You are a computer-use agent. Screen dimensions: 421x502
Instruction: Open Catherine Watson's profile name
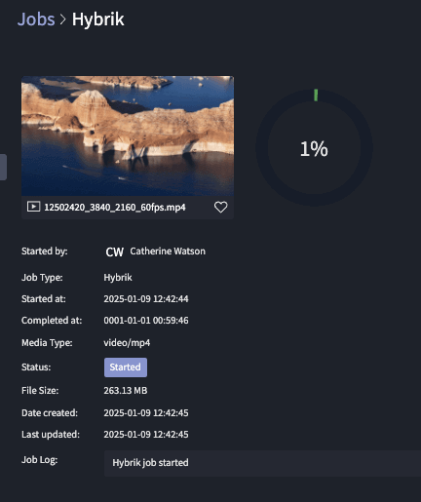coord(168,251)
